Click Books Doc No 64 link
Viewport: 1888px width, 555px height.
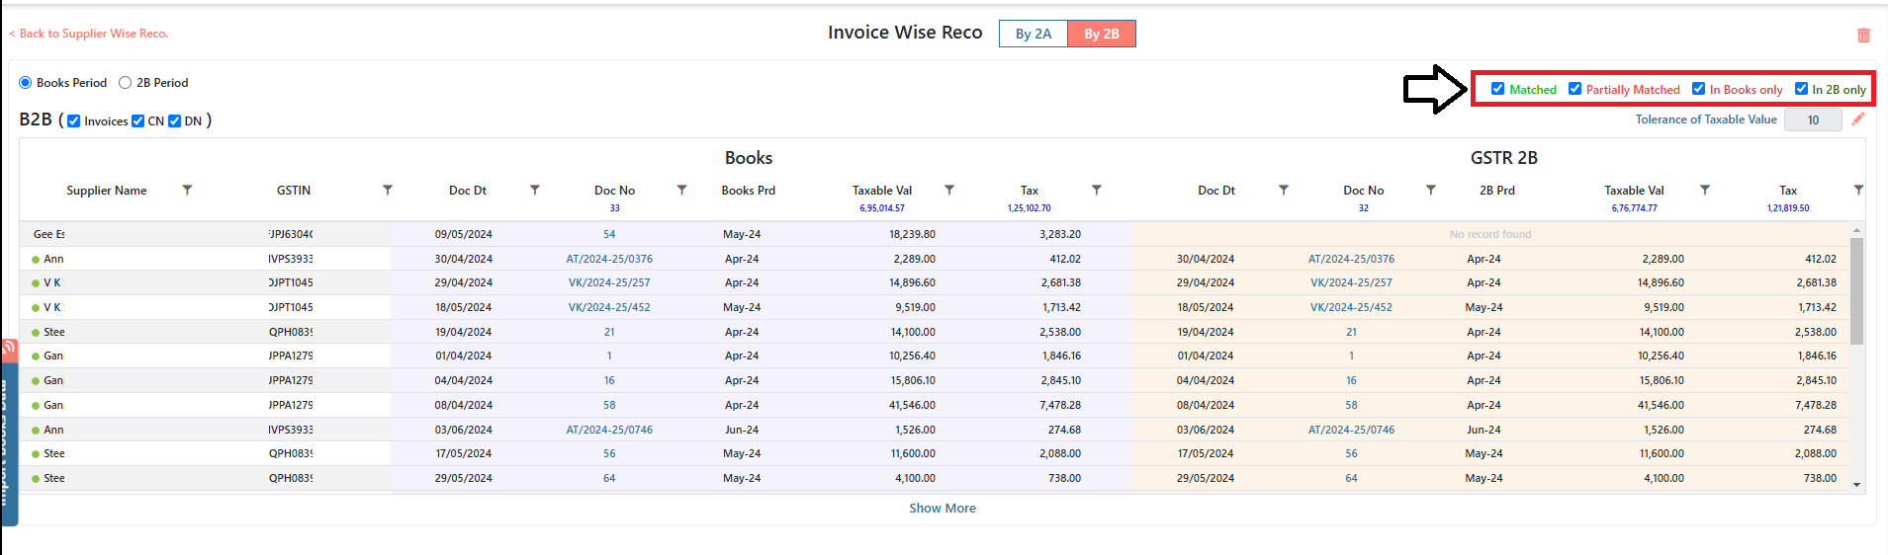pos(609,478)
